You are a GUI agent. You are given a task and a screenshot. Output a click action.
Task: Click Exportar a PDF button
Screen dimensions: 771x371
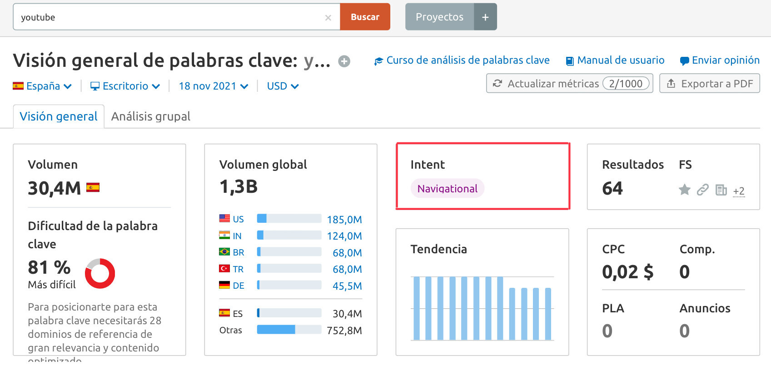(x=710, y=83)
